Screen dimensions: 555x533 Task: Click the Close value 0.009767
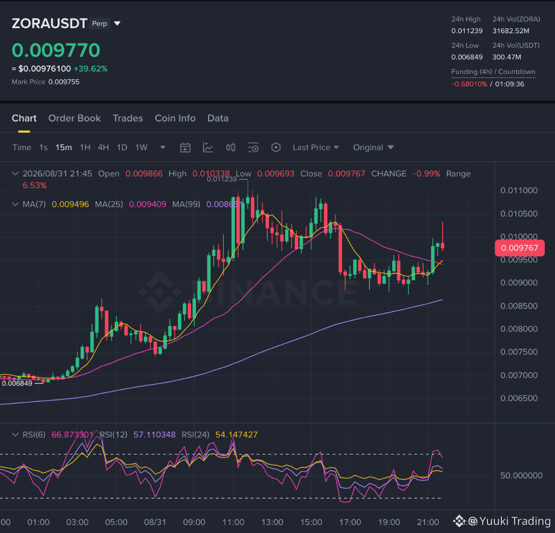tap(346, 174)
